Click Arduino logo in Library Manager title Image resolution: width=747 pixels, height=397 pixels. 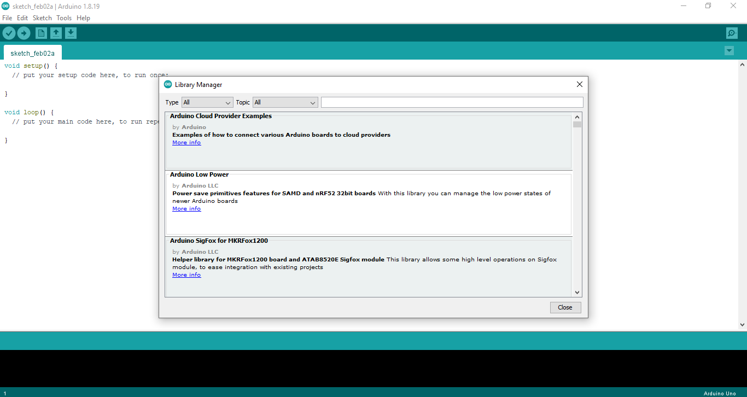coord(168,84)
